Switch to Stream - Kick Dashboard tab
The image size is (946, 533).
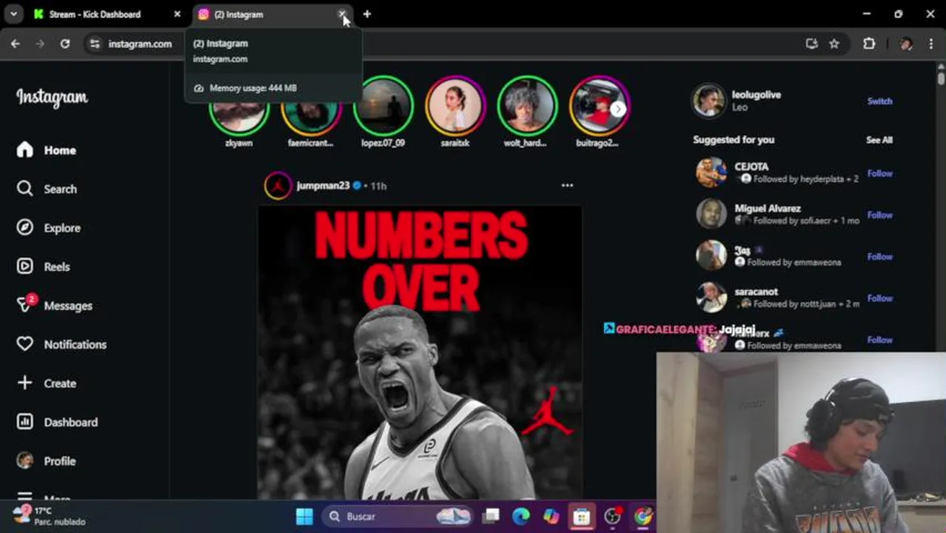point(105,14)
